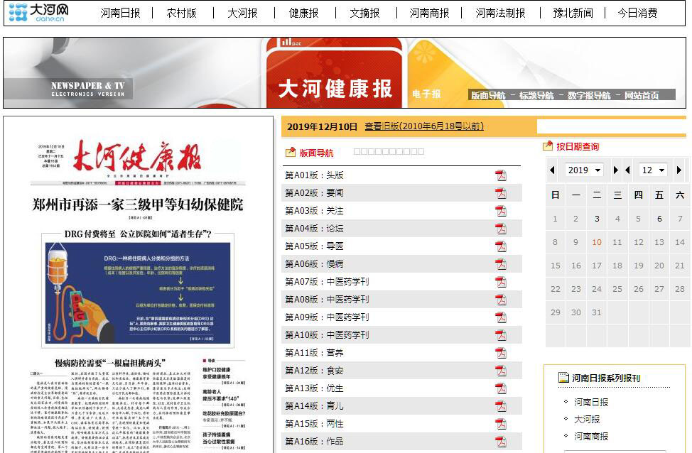Click 网站首页 in banner navigation
Viewport: 692px width, 453px height.
pos(642,95)
